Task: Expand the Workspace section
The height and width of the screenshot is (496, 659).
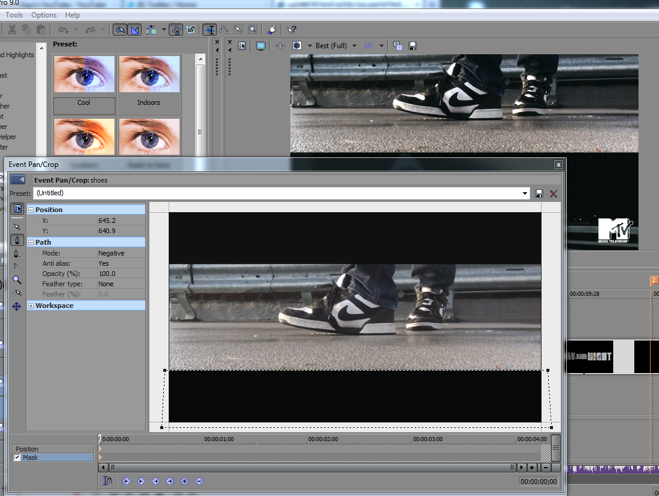Action: click(31, 306)
